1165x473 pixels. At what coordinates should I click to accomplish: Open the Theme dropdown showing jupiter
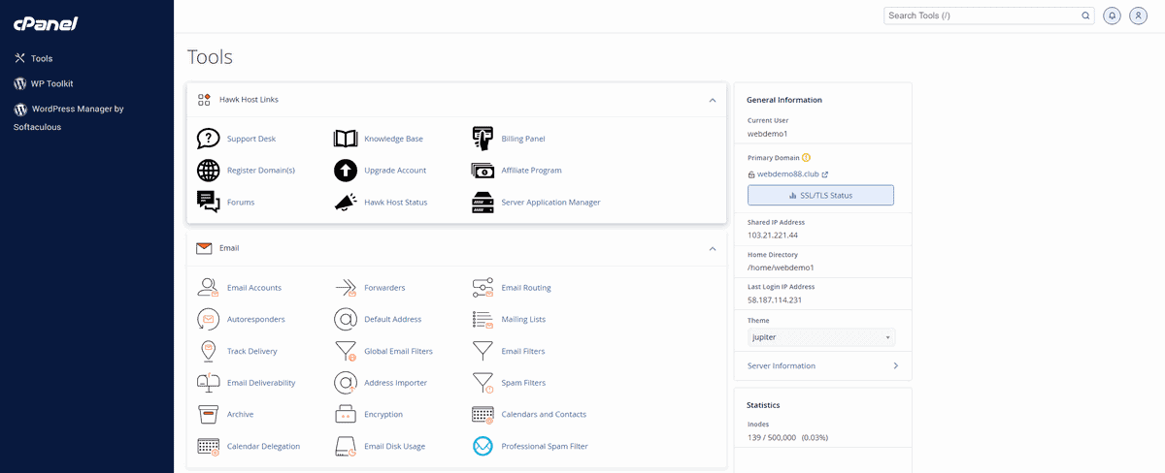click(821, 337)
